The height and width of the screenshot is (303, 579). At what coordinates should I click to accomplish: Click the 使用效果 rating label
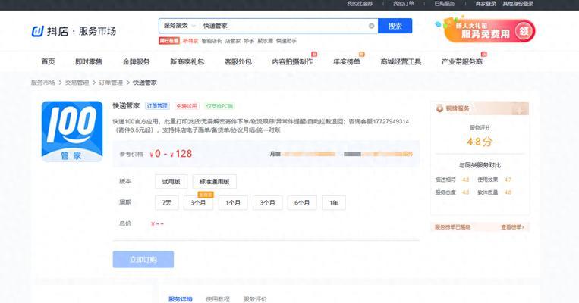[487, 180]
